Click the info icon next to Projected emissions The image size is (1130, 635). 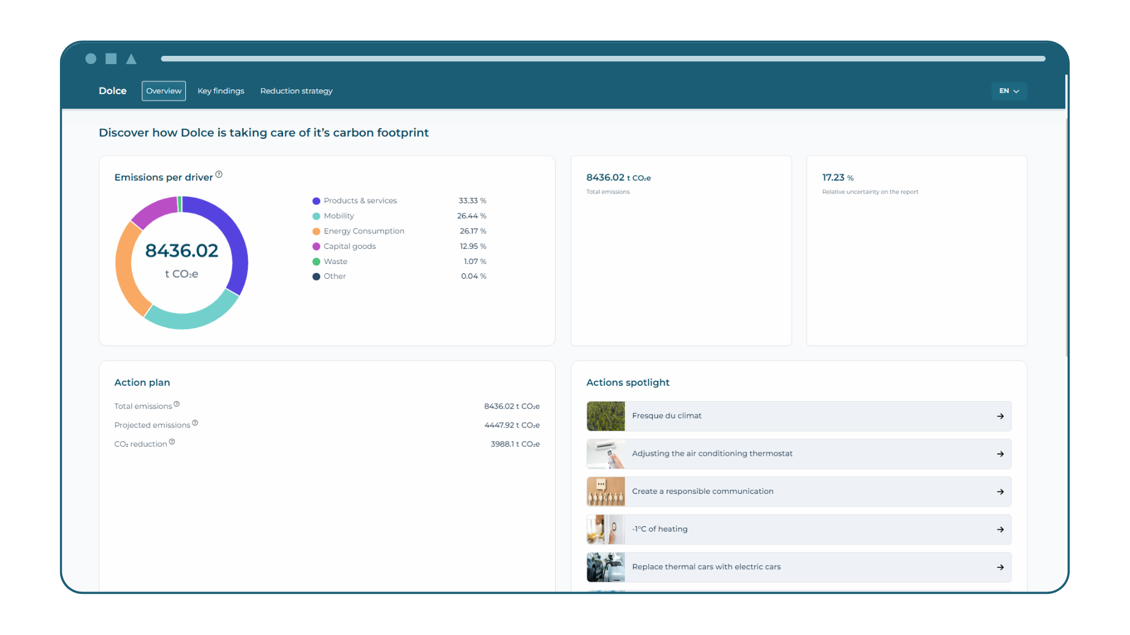195,423
